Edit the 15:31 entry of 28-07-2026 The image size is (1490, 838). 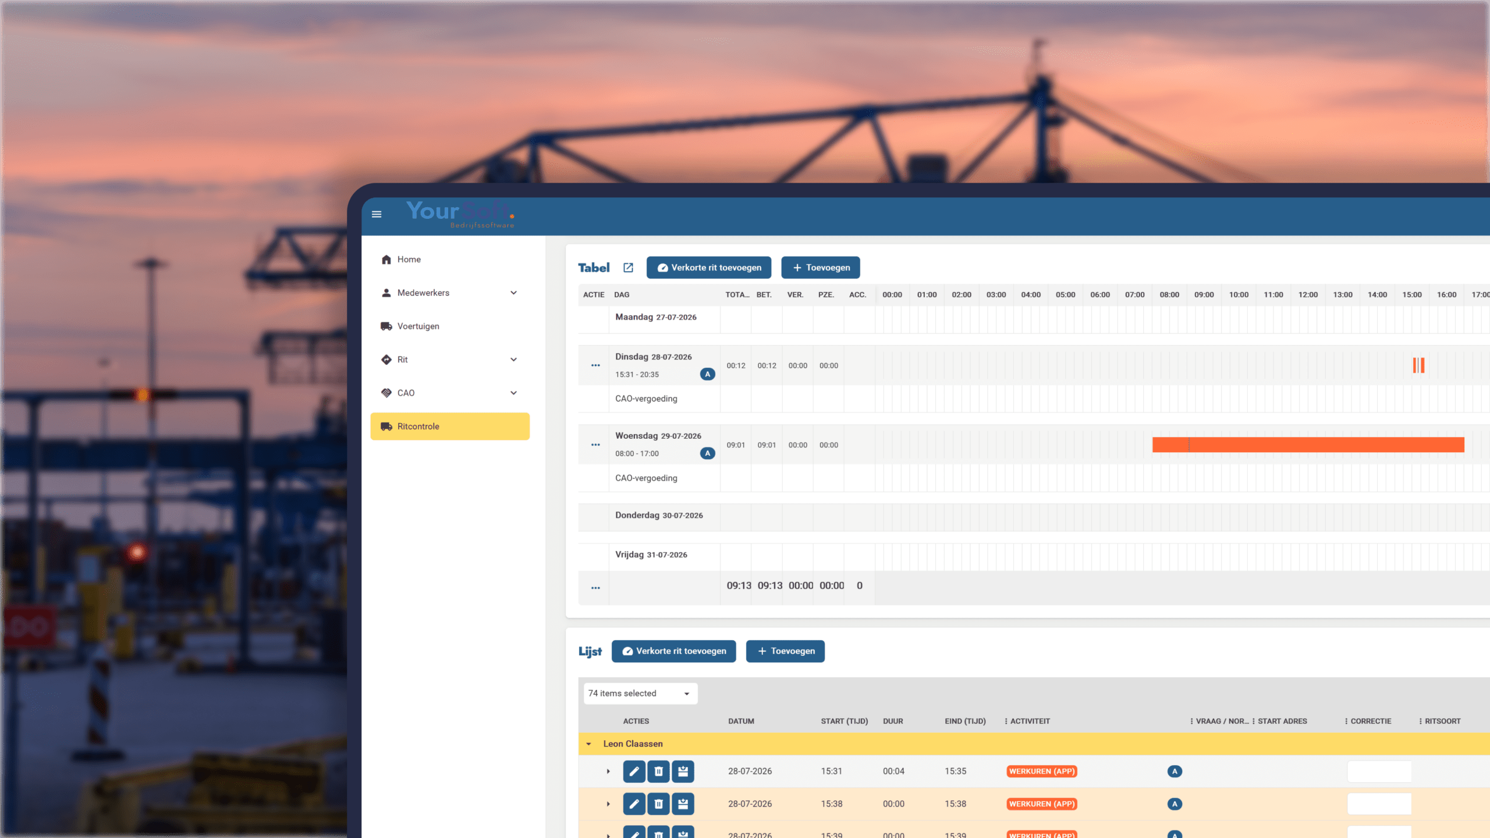tap(634, 772)
